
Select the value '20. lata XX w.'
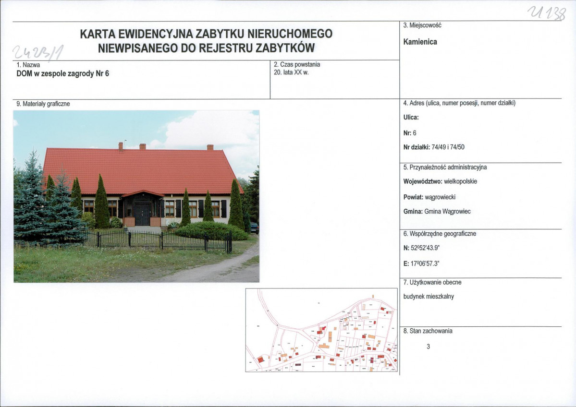(291, 72)
